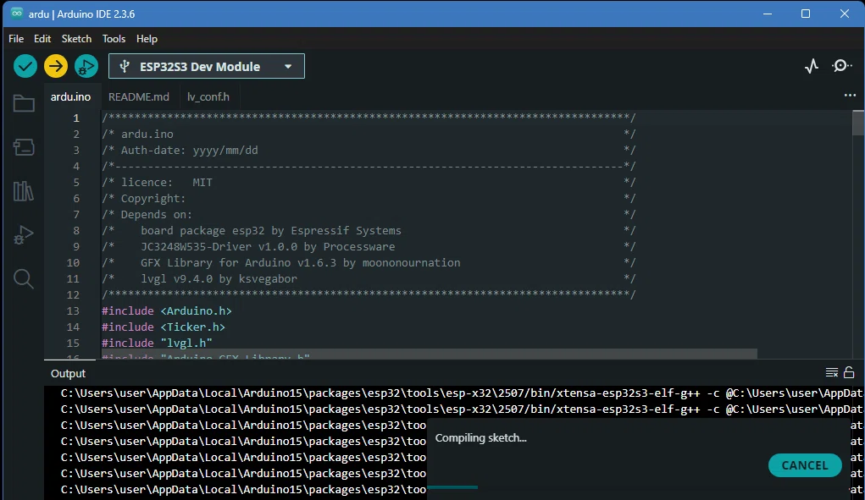This screenshot has width=865, height=500.
Task: Click the '/* ardu.ino' comment line
Action: [369, 134]
